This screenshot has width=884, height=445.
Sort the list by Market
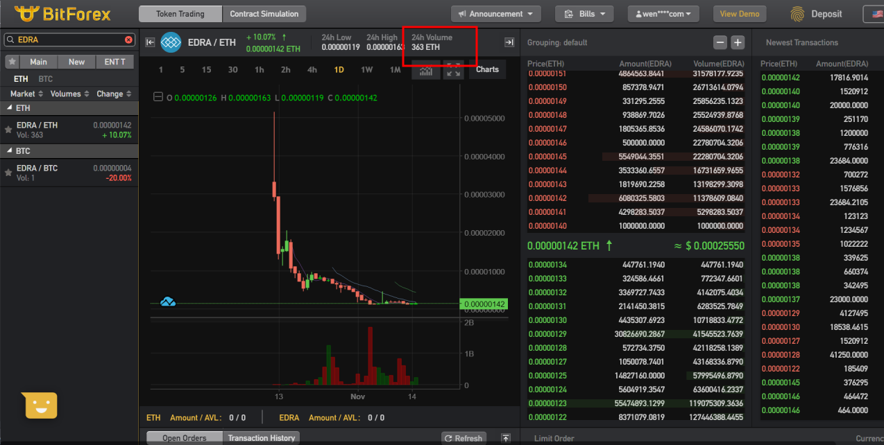26,94
